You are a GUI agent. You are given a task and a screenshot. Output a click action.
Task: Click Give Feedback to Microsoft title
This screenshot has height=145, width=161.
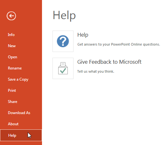pos(109,62)
